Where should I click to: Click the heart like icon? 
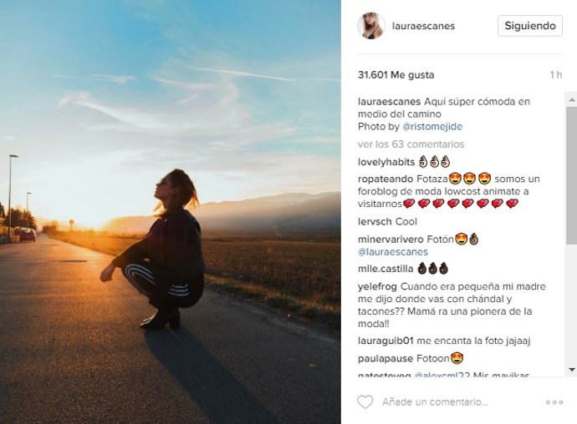pyautogui.click(x=365, y=402)
